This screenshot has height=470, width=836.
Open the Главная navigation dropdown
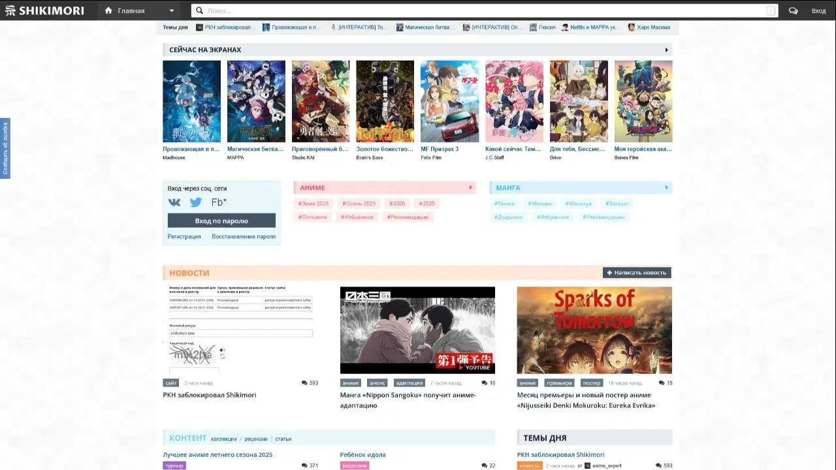tap(140, 10)
